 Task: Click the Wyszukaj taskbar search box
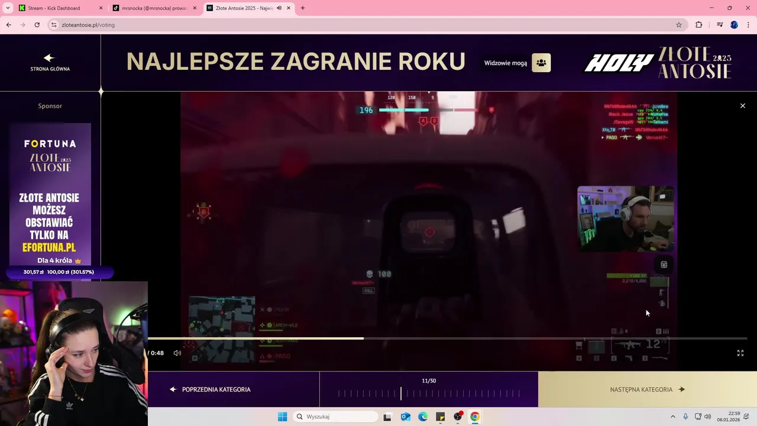click(x=336, y=417)
